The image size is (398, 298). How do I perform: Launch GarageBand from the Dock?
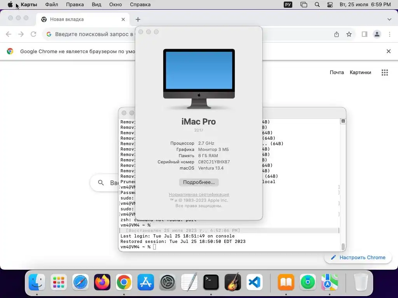[233, 282]
